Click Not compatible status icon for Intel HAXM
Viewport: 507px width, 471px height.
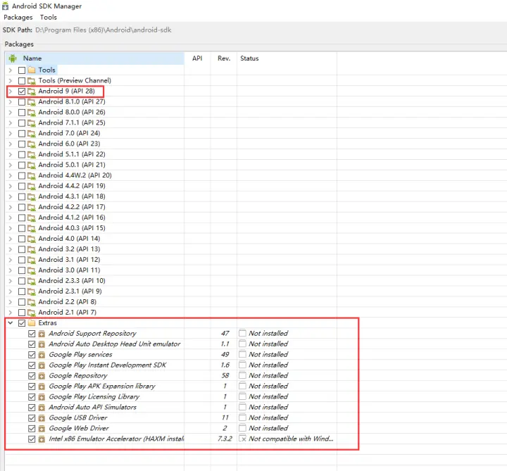[242, 439]
